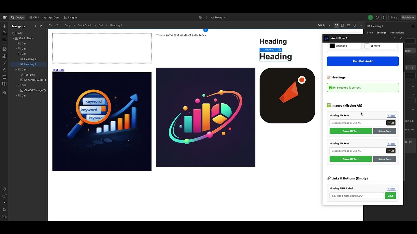This screenshot has height=234, width=417.
Task: Click the Run Full Audit button
Action: (x=363, y=61)
